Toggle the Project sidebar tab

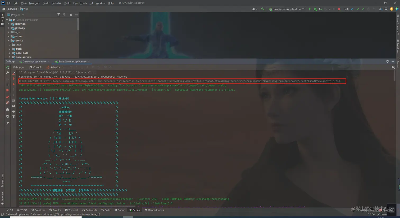point(2,20)
